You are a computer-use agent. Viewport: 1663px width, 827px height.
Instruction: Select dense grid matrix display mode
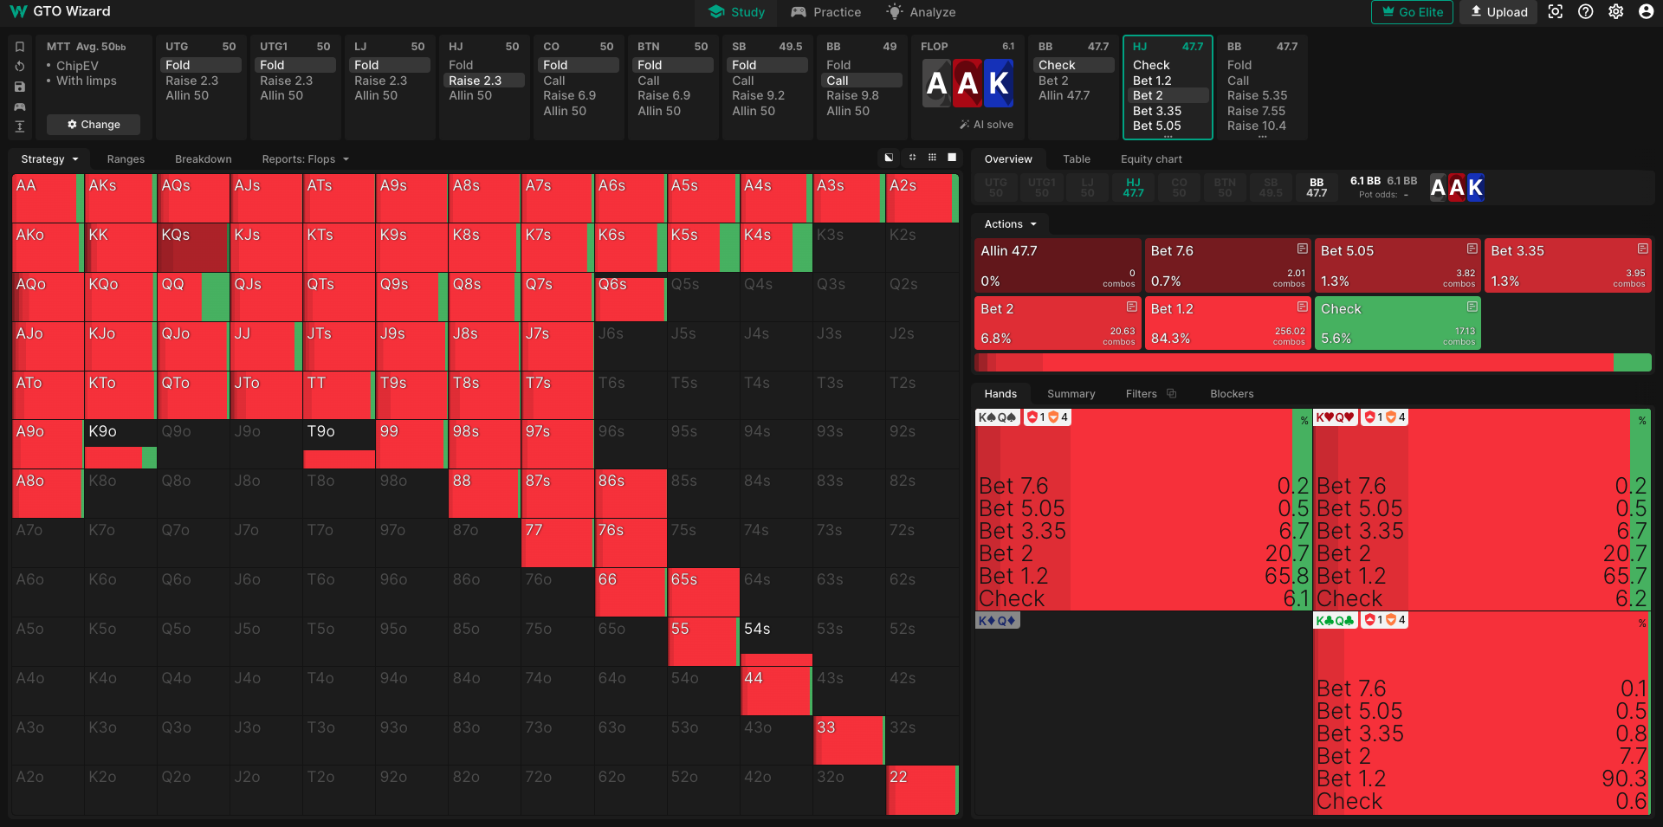tap(932, 158)
